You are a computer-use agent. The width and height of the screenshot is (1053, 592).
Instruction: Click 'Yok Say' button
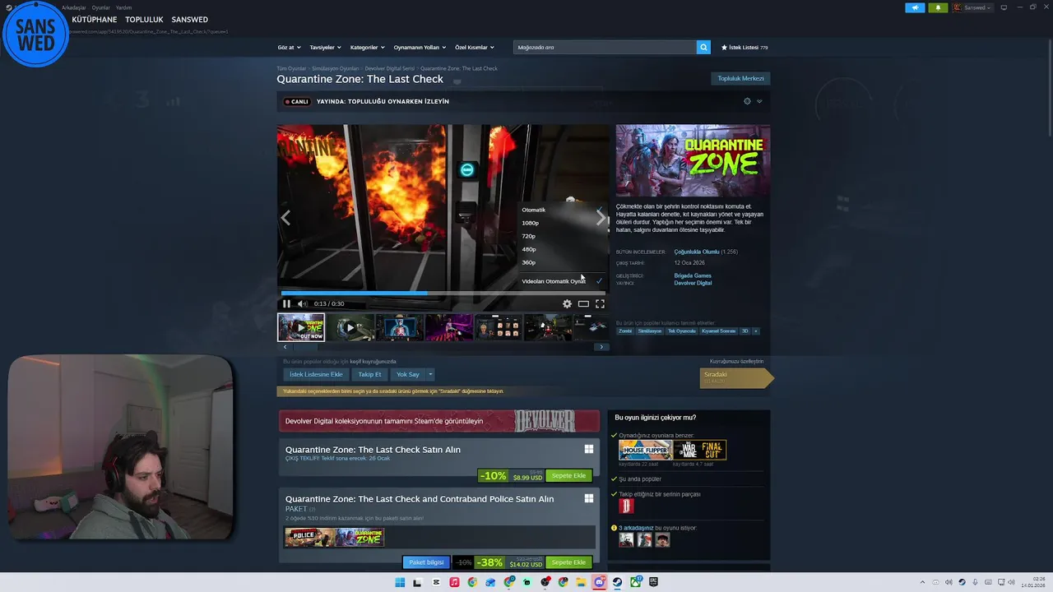point(407,374)
